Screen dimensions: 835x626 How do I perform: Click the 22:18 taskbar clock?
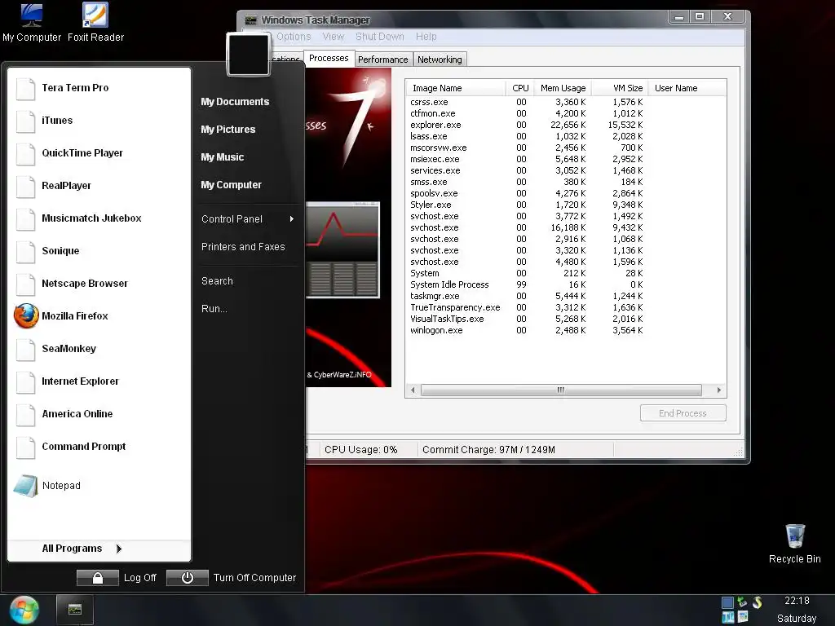797,601
